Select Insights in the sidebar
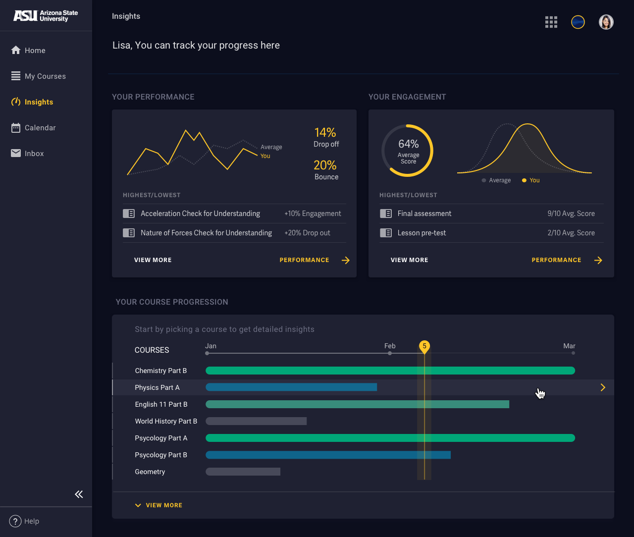Screen dimensions: 634x537 pyautogui.click(x=39, y=102)
